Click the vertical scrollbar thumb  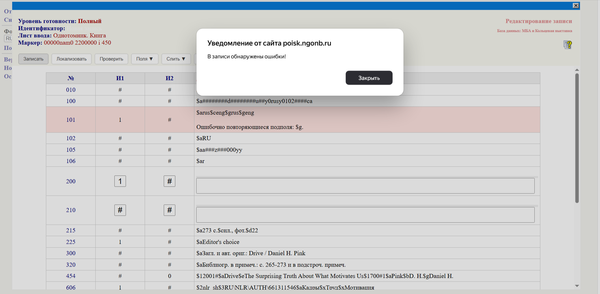(x=577, y=137)
